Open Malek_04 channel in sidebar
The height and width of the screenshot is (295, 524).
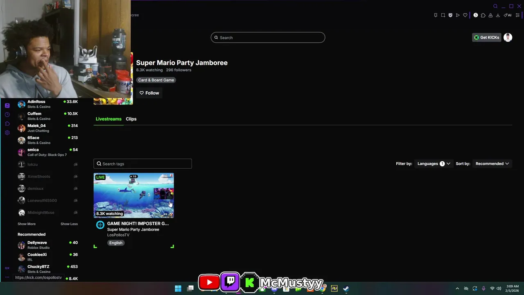pyautogui.click(x=47, y=128)
